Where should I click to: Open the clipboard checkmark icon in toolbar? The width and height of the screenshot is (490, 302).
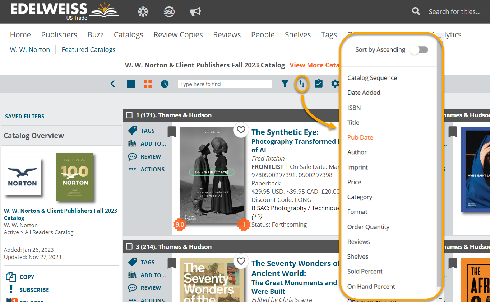pos(319,84)
